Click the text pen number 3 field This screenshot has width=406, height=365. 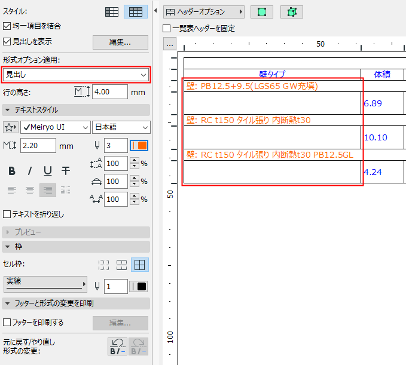click(116, 146)
